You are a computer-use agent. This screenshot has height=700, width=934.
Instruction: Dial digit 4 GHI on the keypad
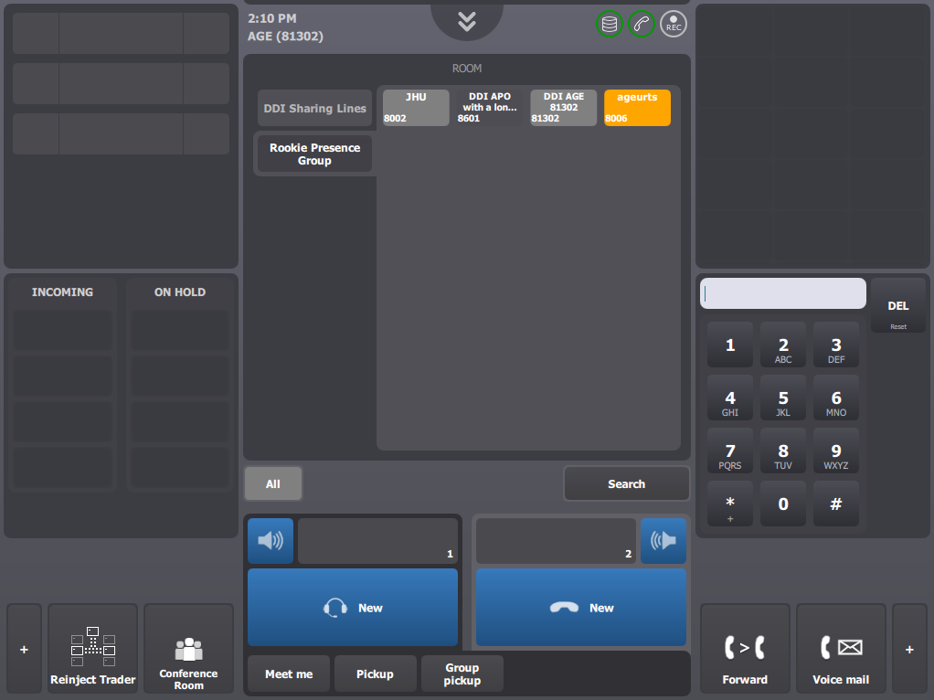[730, 398]
